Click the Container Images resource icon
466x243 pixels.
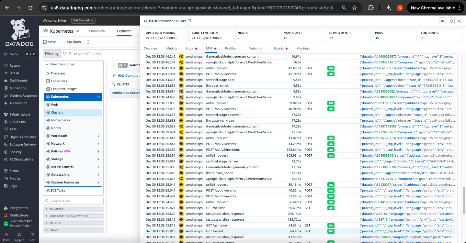[x=48, y=89]
